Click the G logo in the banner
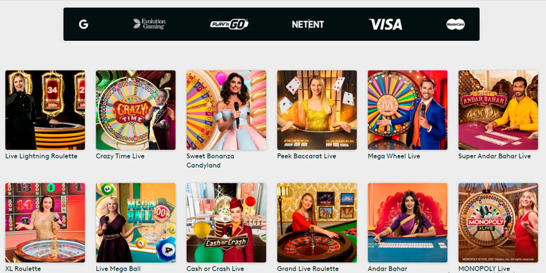Viewport: 546px width, 273px height. [x=84, y=24]
